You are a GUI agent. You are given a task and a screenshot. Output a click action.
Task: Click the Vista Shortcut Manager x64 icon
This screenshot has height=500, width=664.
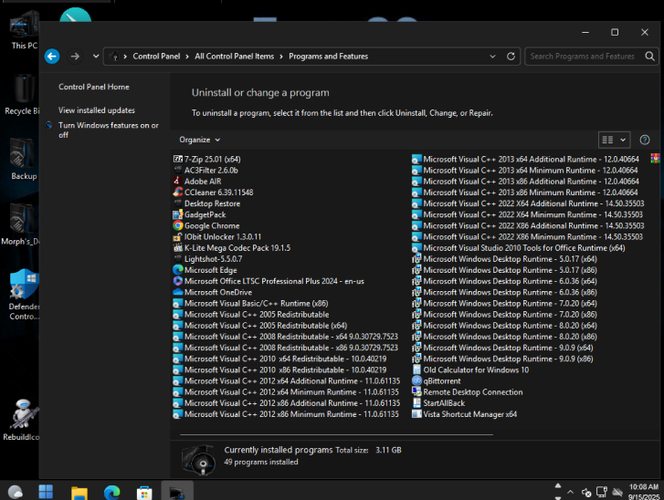pos(416,413)
